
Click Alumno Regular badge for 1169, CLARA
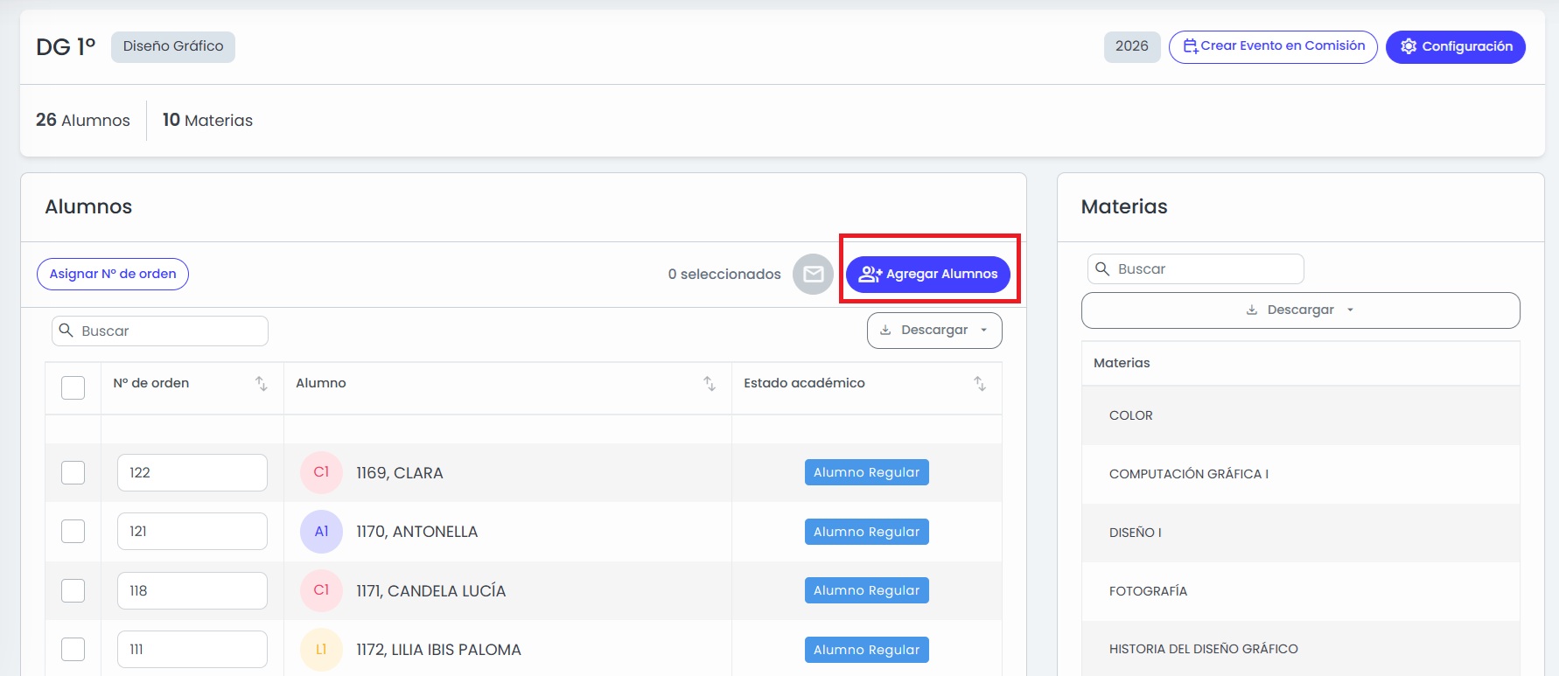(x=867, y=472)
